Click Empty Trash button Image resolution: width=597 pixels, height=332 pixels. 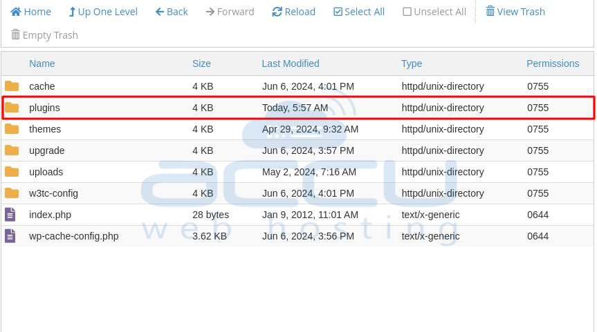[44, 35]
